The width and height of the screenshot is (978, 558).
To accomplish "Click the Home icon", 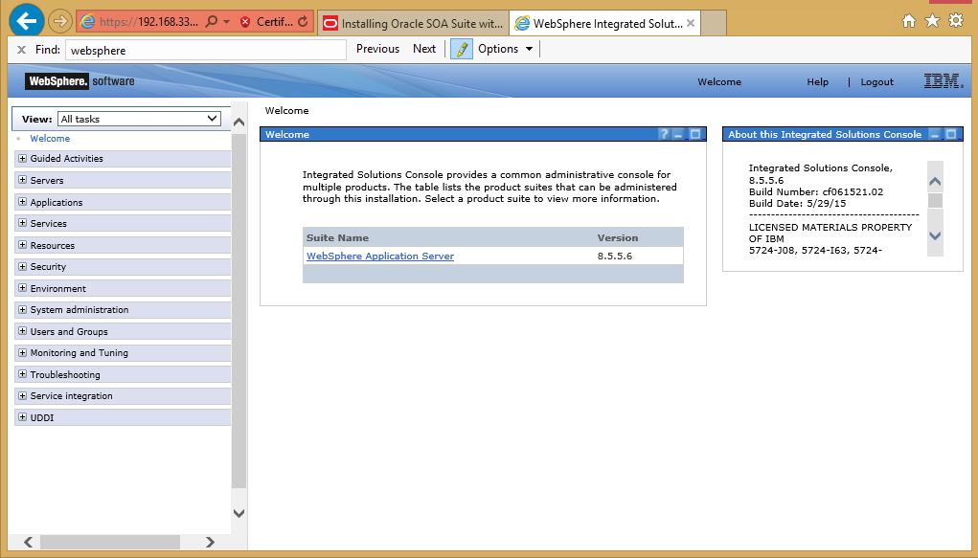I will click(907, 19).
